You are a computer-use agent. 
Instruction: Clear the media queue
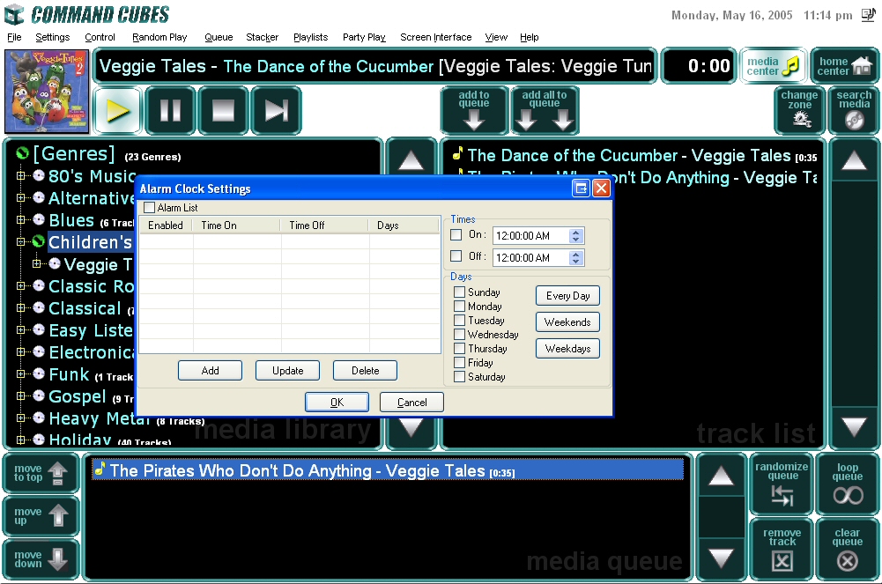click(x=848, y=550)
